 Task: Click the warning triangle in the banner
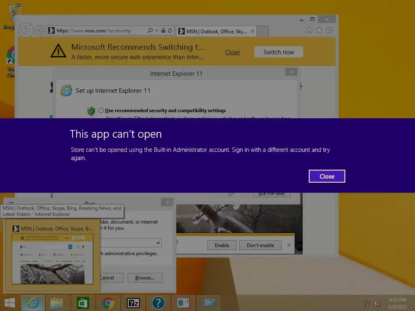point(58,51)
